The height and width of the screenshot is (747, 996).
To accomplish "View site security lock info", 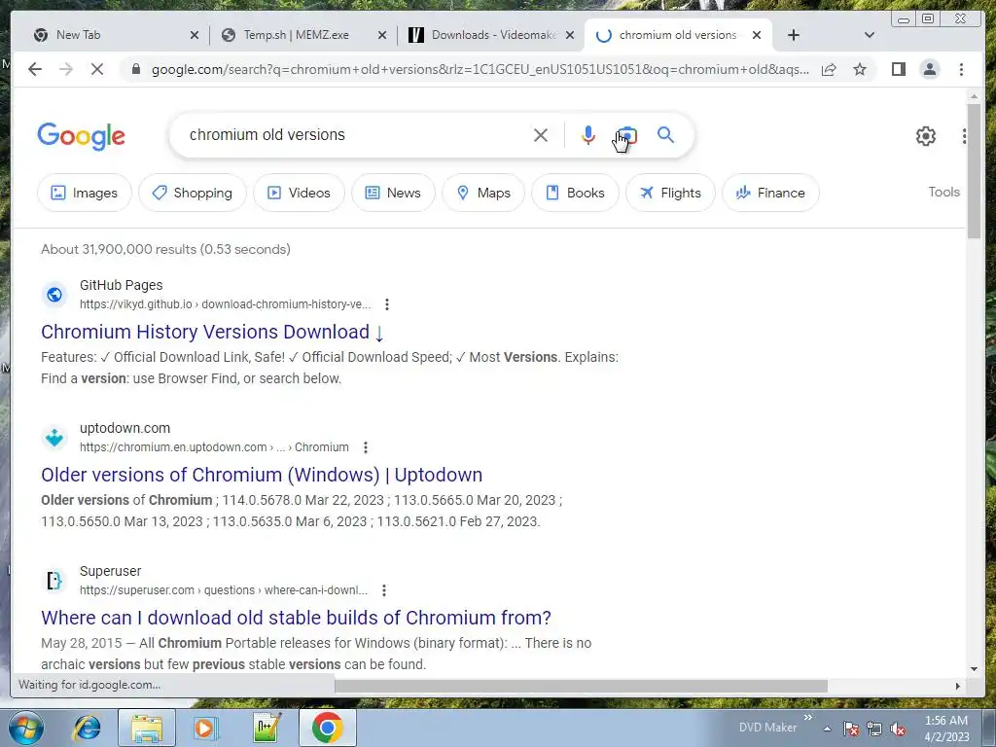I will coord(135,69).
